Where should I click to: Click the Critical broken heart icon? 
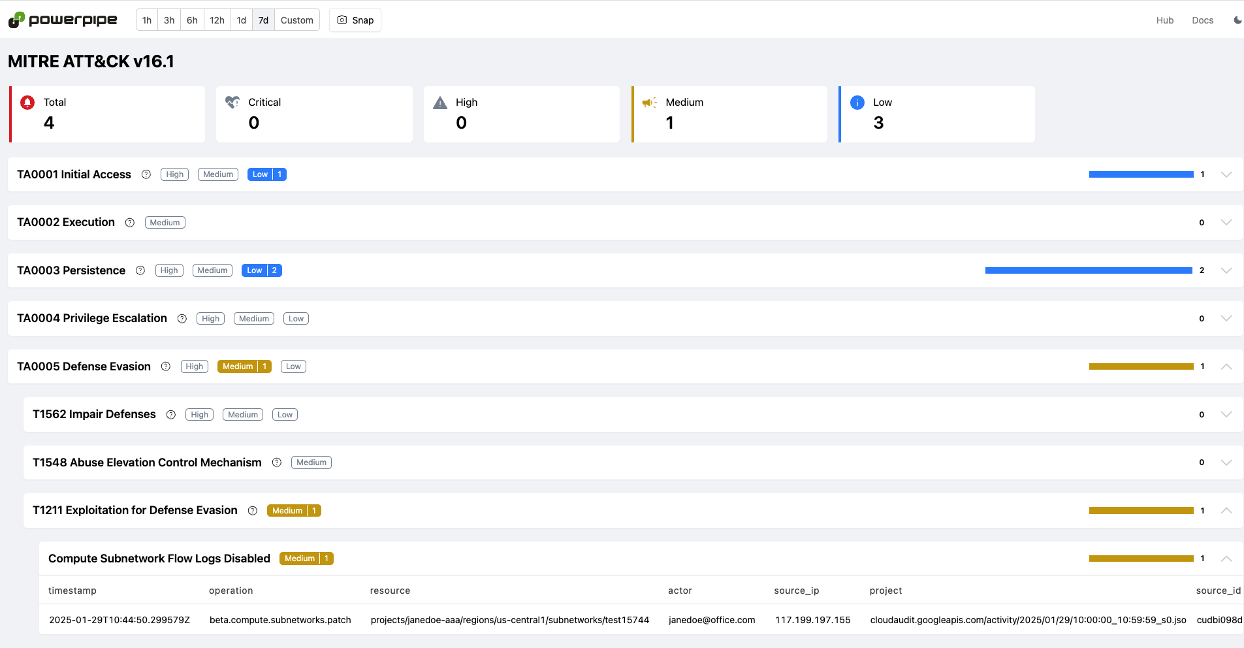click(232, 103)
